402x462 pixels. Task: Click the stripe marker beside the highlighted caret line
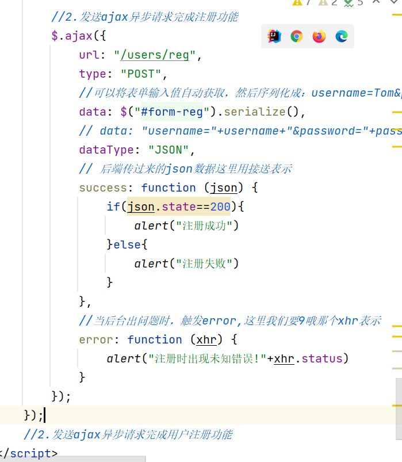click(x=397, y=406)
